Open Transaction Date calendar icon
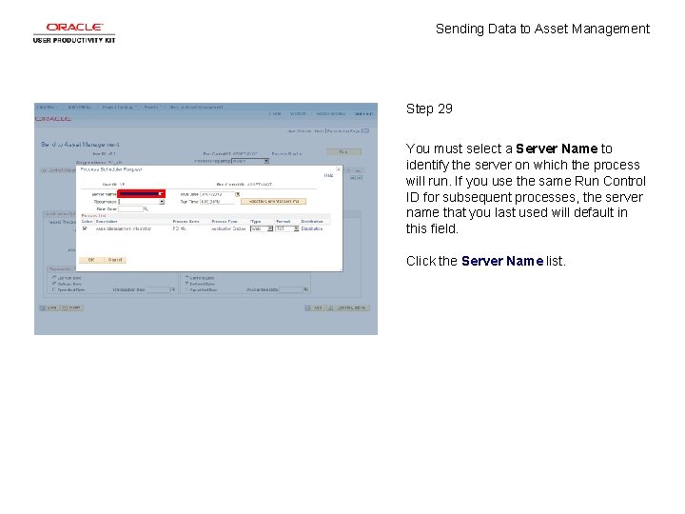Viewport: 685px width, 514px height. [173, 289]
